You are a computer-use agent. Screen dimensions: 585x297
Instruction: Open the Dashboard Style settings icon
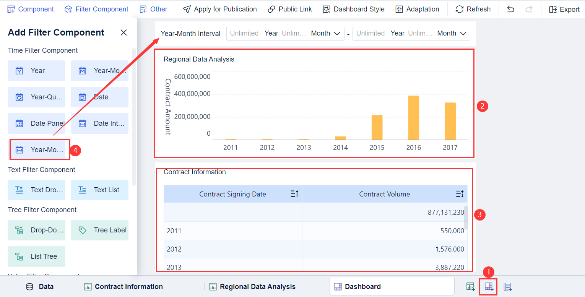326,9
